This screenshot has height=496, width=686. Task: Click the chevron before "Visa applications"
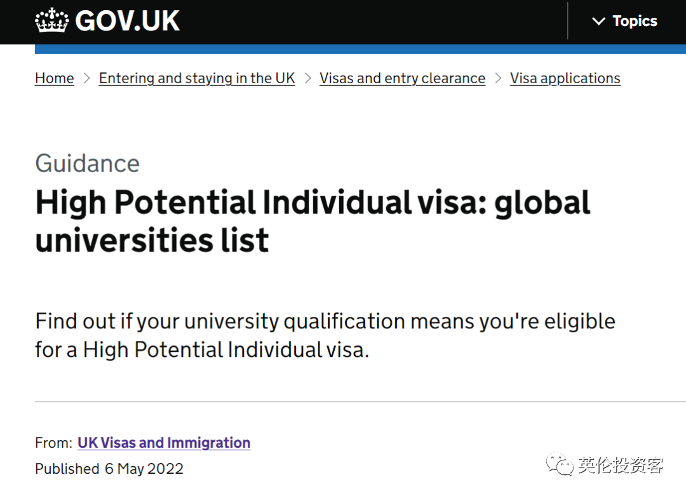[x=498, y=78]
